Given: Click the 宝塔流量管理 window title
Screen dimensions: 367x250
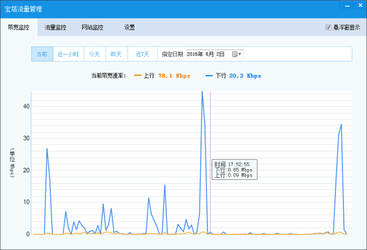Looking at the screenshot, I should 23,9.
